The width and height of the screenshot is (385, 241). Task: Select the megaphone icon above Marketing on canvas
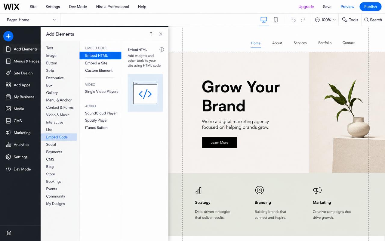(x=317, y=190)
